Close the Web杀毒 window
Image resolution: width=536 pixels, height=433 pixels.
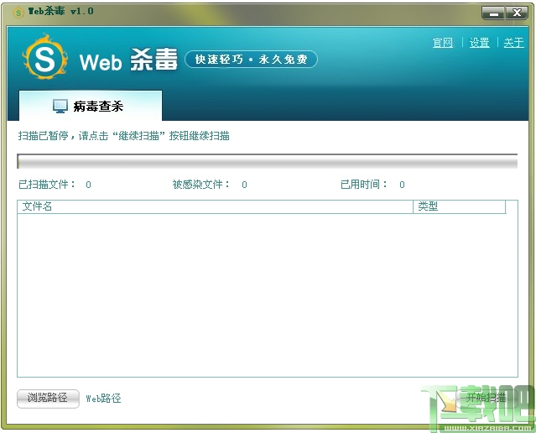tap(517, 13)
